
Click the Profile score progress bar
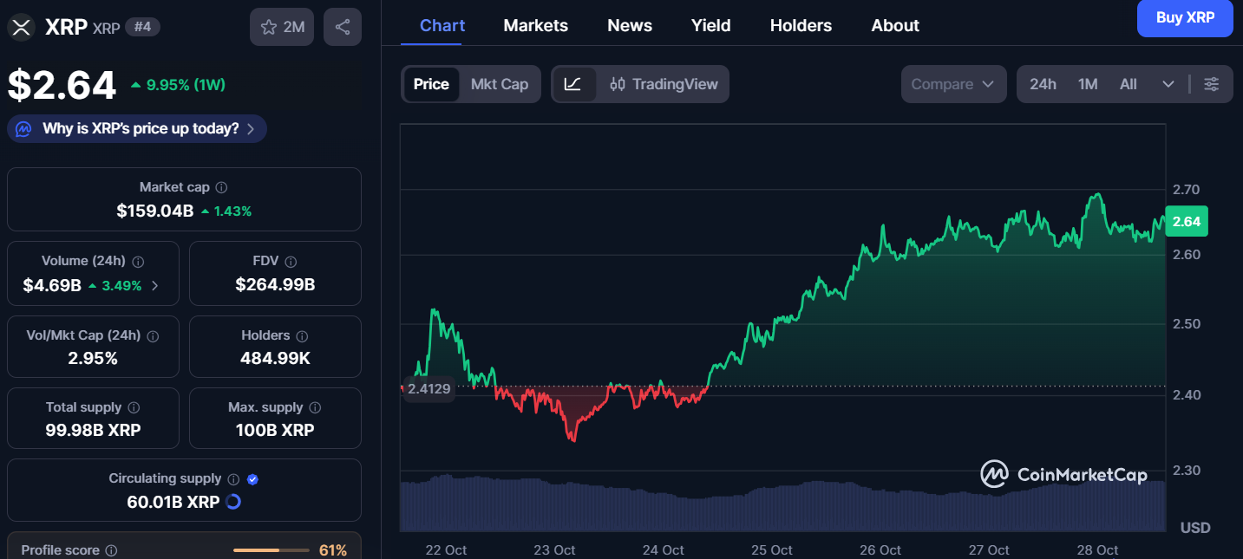pos(271,550)
